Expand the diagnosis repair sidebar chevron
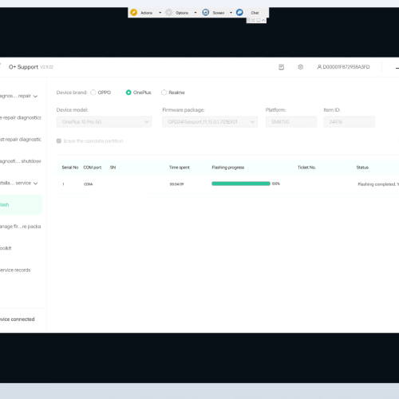 35,97
